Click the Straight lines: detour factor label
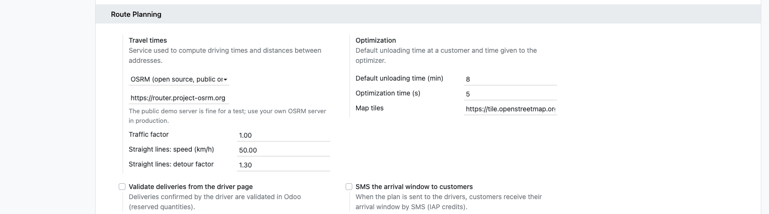769x214 pixels. click(x=171, y=164)
